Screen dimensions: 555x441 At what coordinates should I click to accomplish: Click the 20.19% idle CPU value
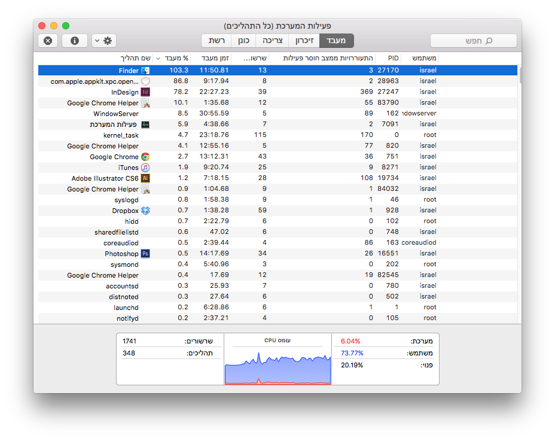click(x=352, y=365)
